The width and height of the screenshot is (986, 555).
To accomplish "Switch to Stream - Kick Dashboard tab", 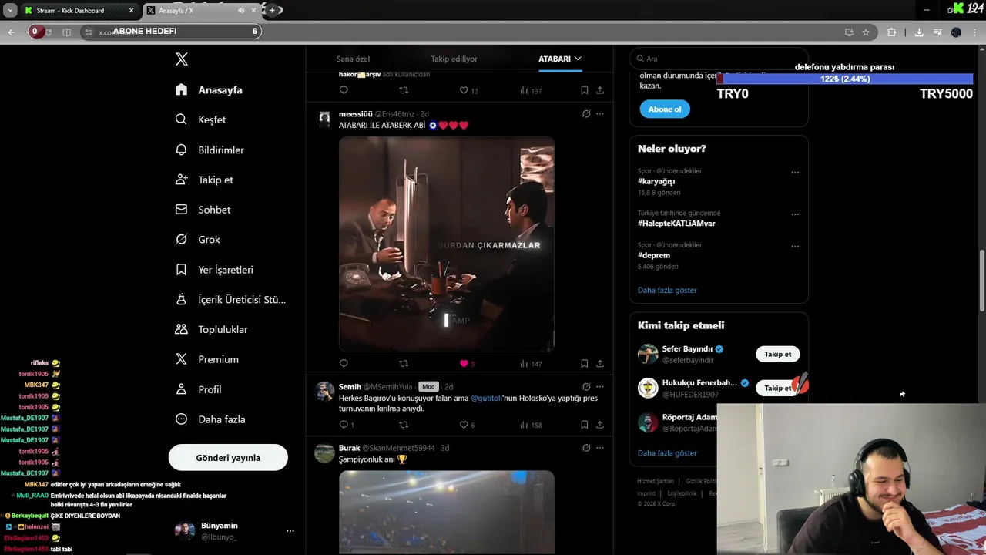I will (79, 11).
